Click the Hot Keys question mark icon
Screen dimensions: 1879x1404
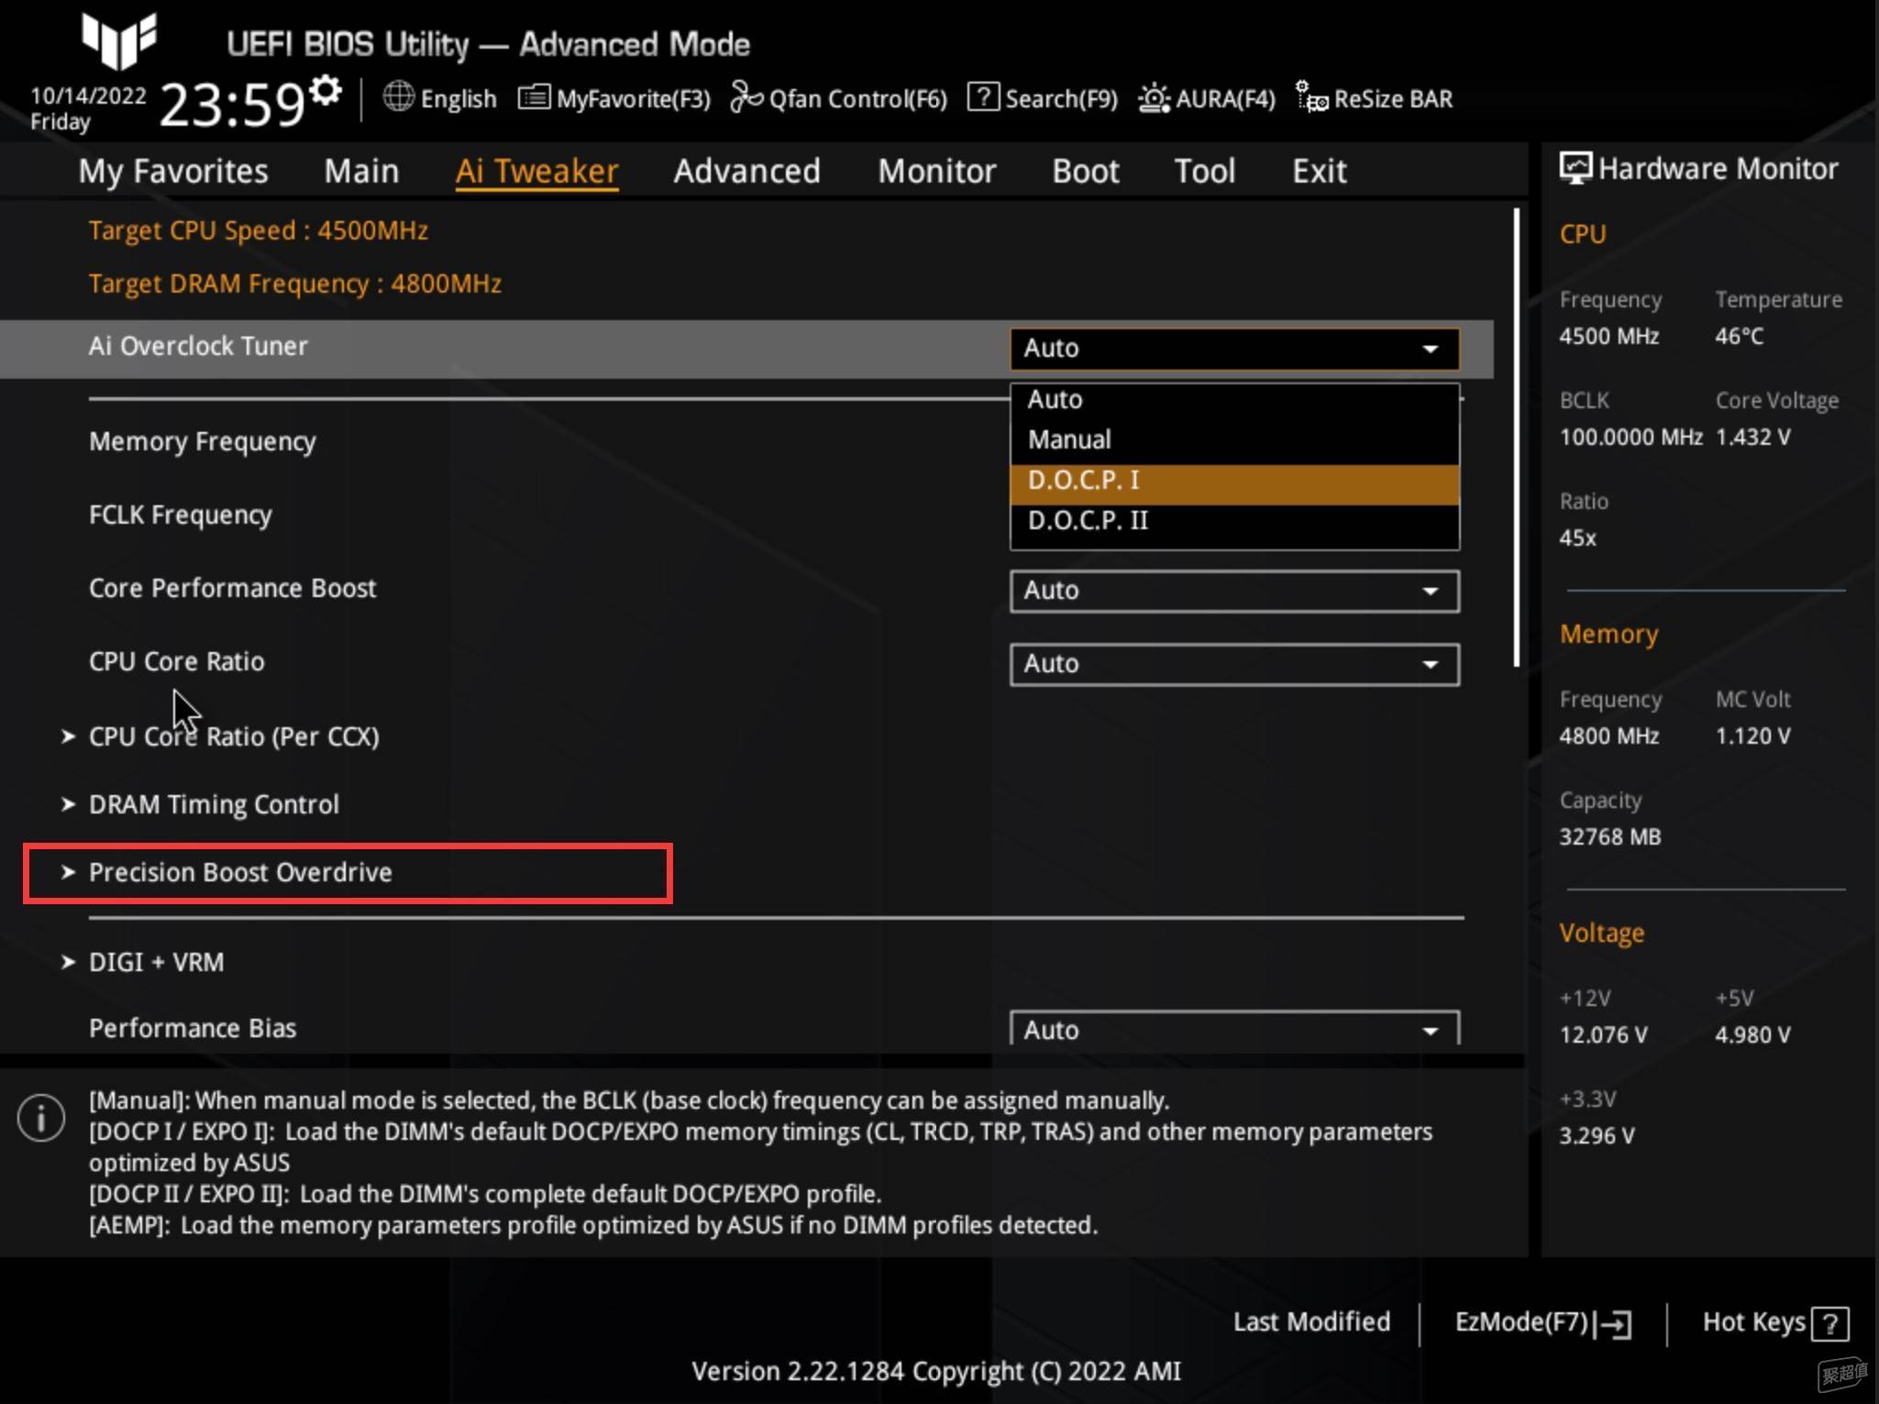1831,1323
